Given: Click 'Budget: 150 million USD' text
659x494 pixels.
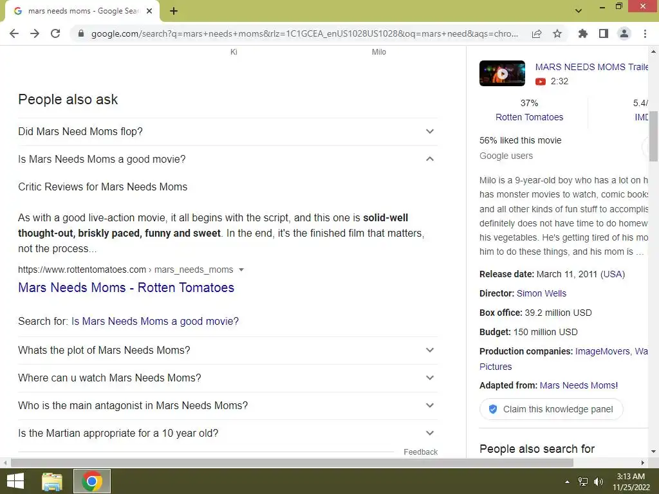Looking at the screenshot, I should point(528,332).
